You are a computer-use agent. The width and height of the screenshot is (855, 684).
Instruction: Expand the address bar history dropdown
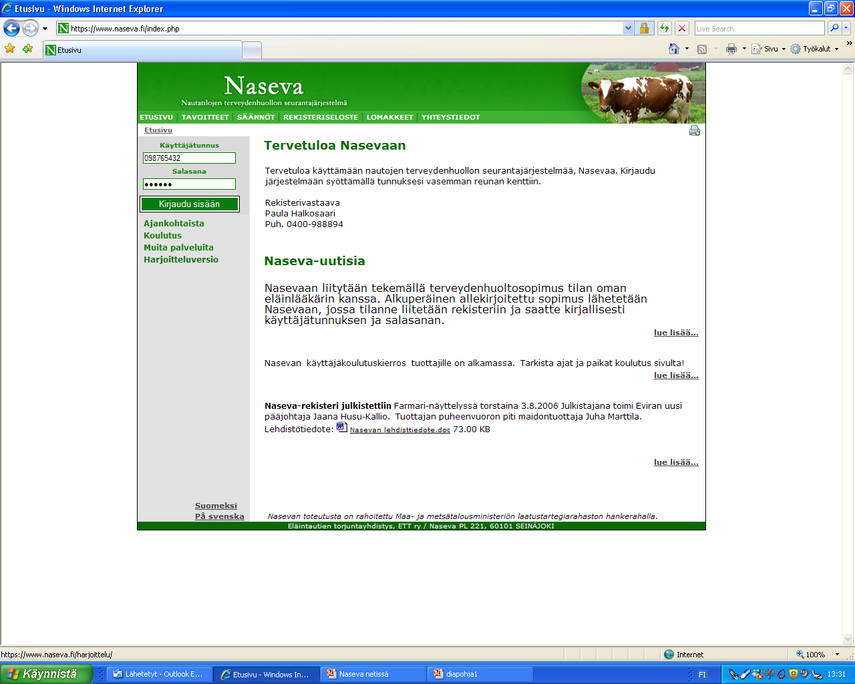pyautogui.click(x=628, y=28)
